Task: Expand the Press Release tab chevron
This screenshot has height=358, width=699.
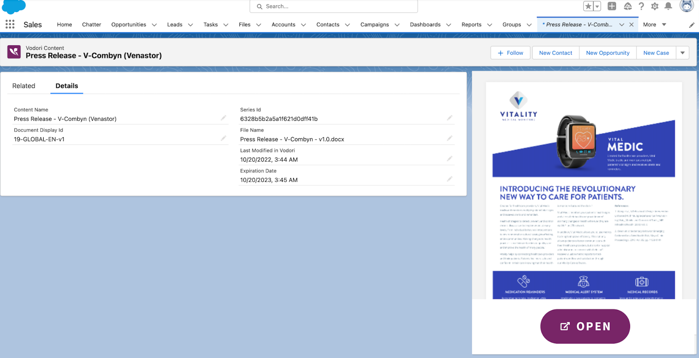Action: [622, 25]
